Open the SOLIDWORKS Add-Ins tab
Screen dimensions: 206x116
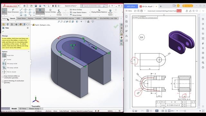[x=66, y=18]
